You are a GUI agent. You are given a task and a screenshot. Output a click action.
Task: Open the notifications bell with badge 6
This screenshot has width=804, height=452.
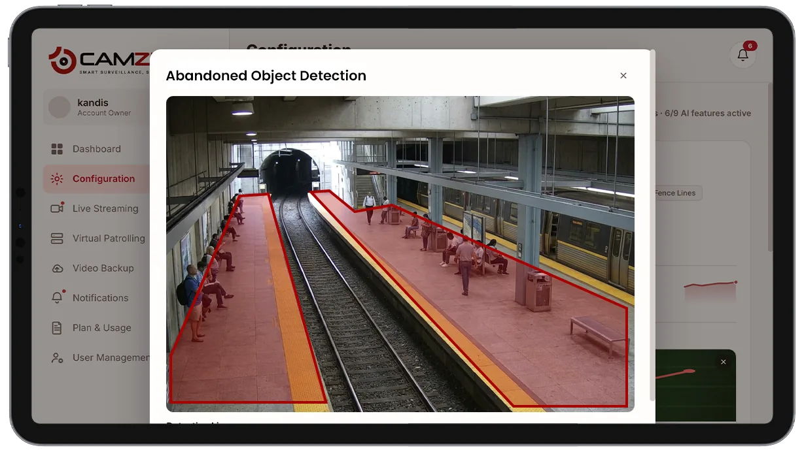pos(743,54)
